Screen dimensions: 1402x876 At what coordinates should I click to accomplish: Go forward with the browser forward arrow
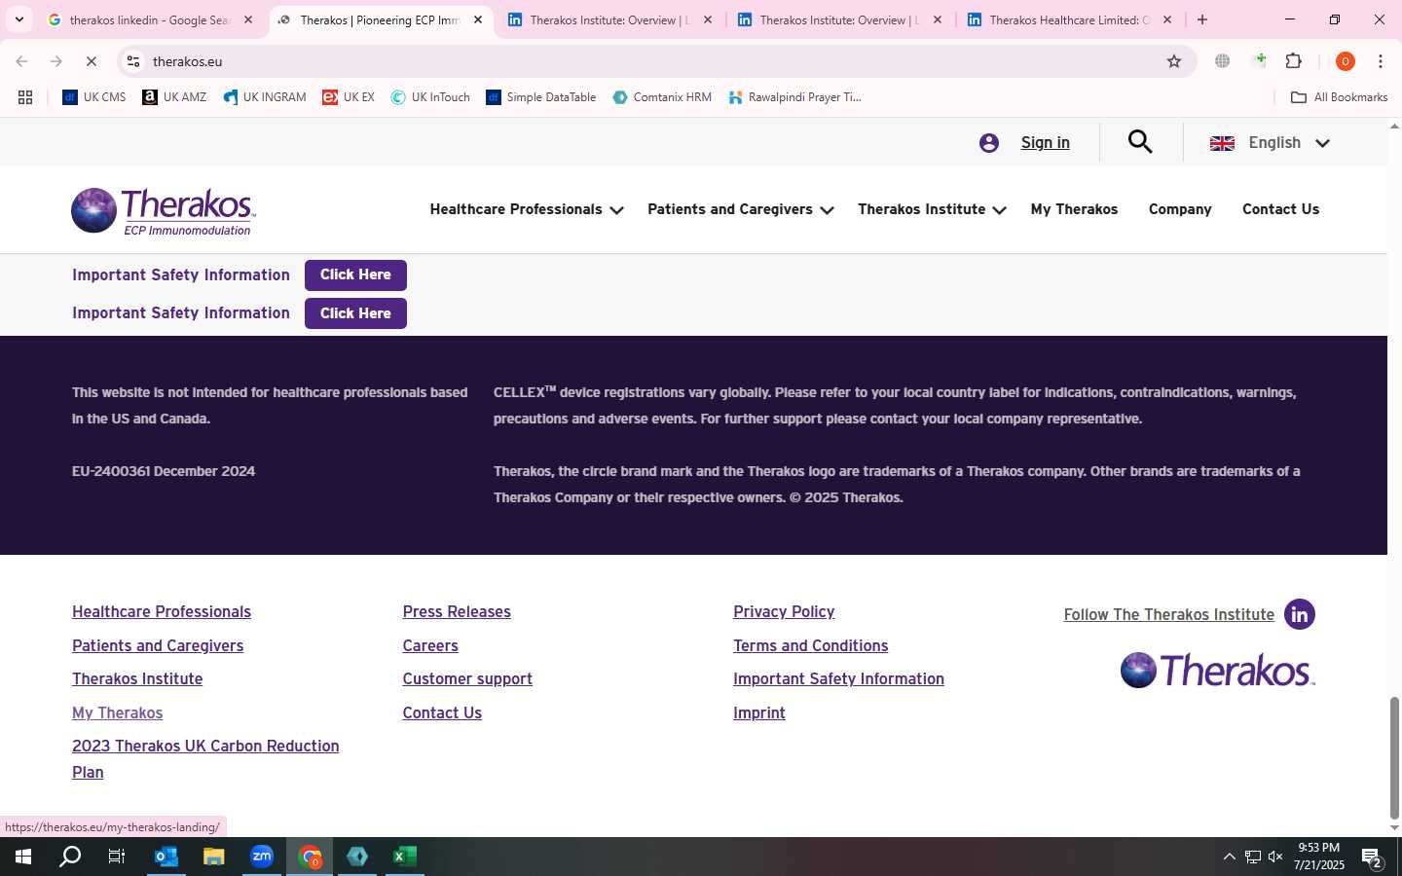(55, 61)
